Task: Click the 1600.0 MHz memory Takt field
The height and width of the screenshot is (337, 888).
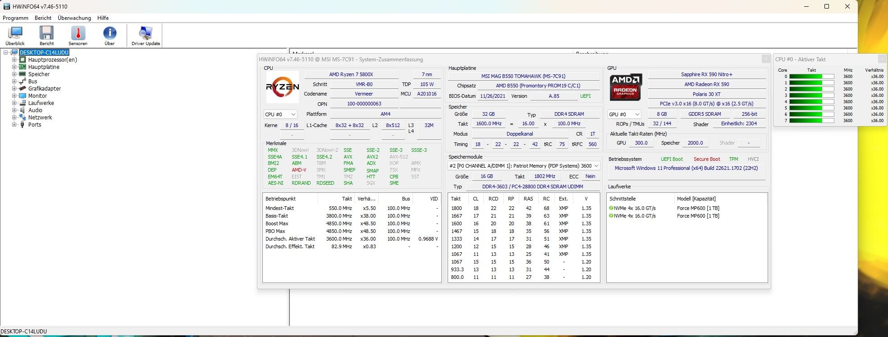Action: coord(489,123)
